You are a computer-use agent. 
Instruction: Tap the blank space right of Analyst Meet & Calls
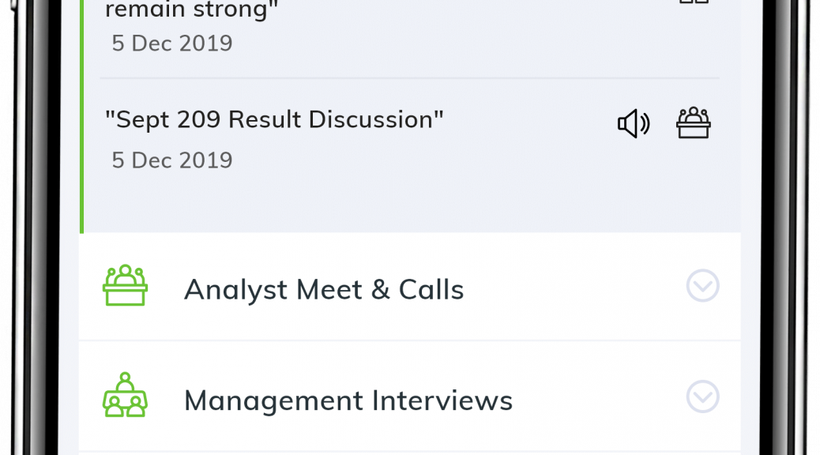574,288
